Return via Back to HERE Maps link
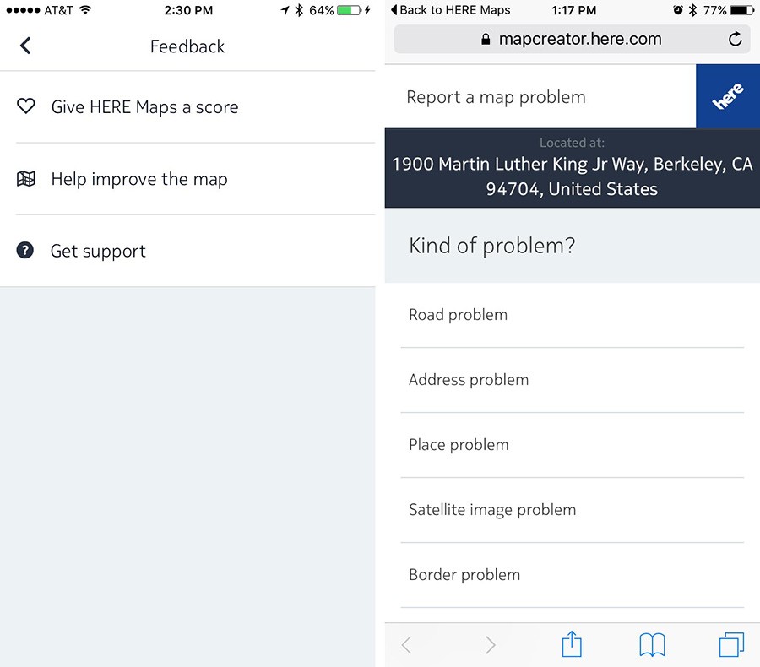This screenshot has height=667, width=760. [x=450, y=10]
